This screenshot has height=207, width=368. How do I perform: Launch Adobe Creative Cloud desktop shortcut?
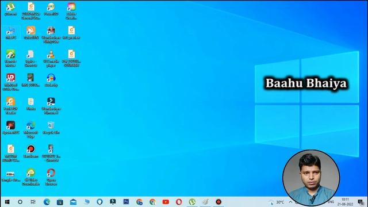(71, 11)
